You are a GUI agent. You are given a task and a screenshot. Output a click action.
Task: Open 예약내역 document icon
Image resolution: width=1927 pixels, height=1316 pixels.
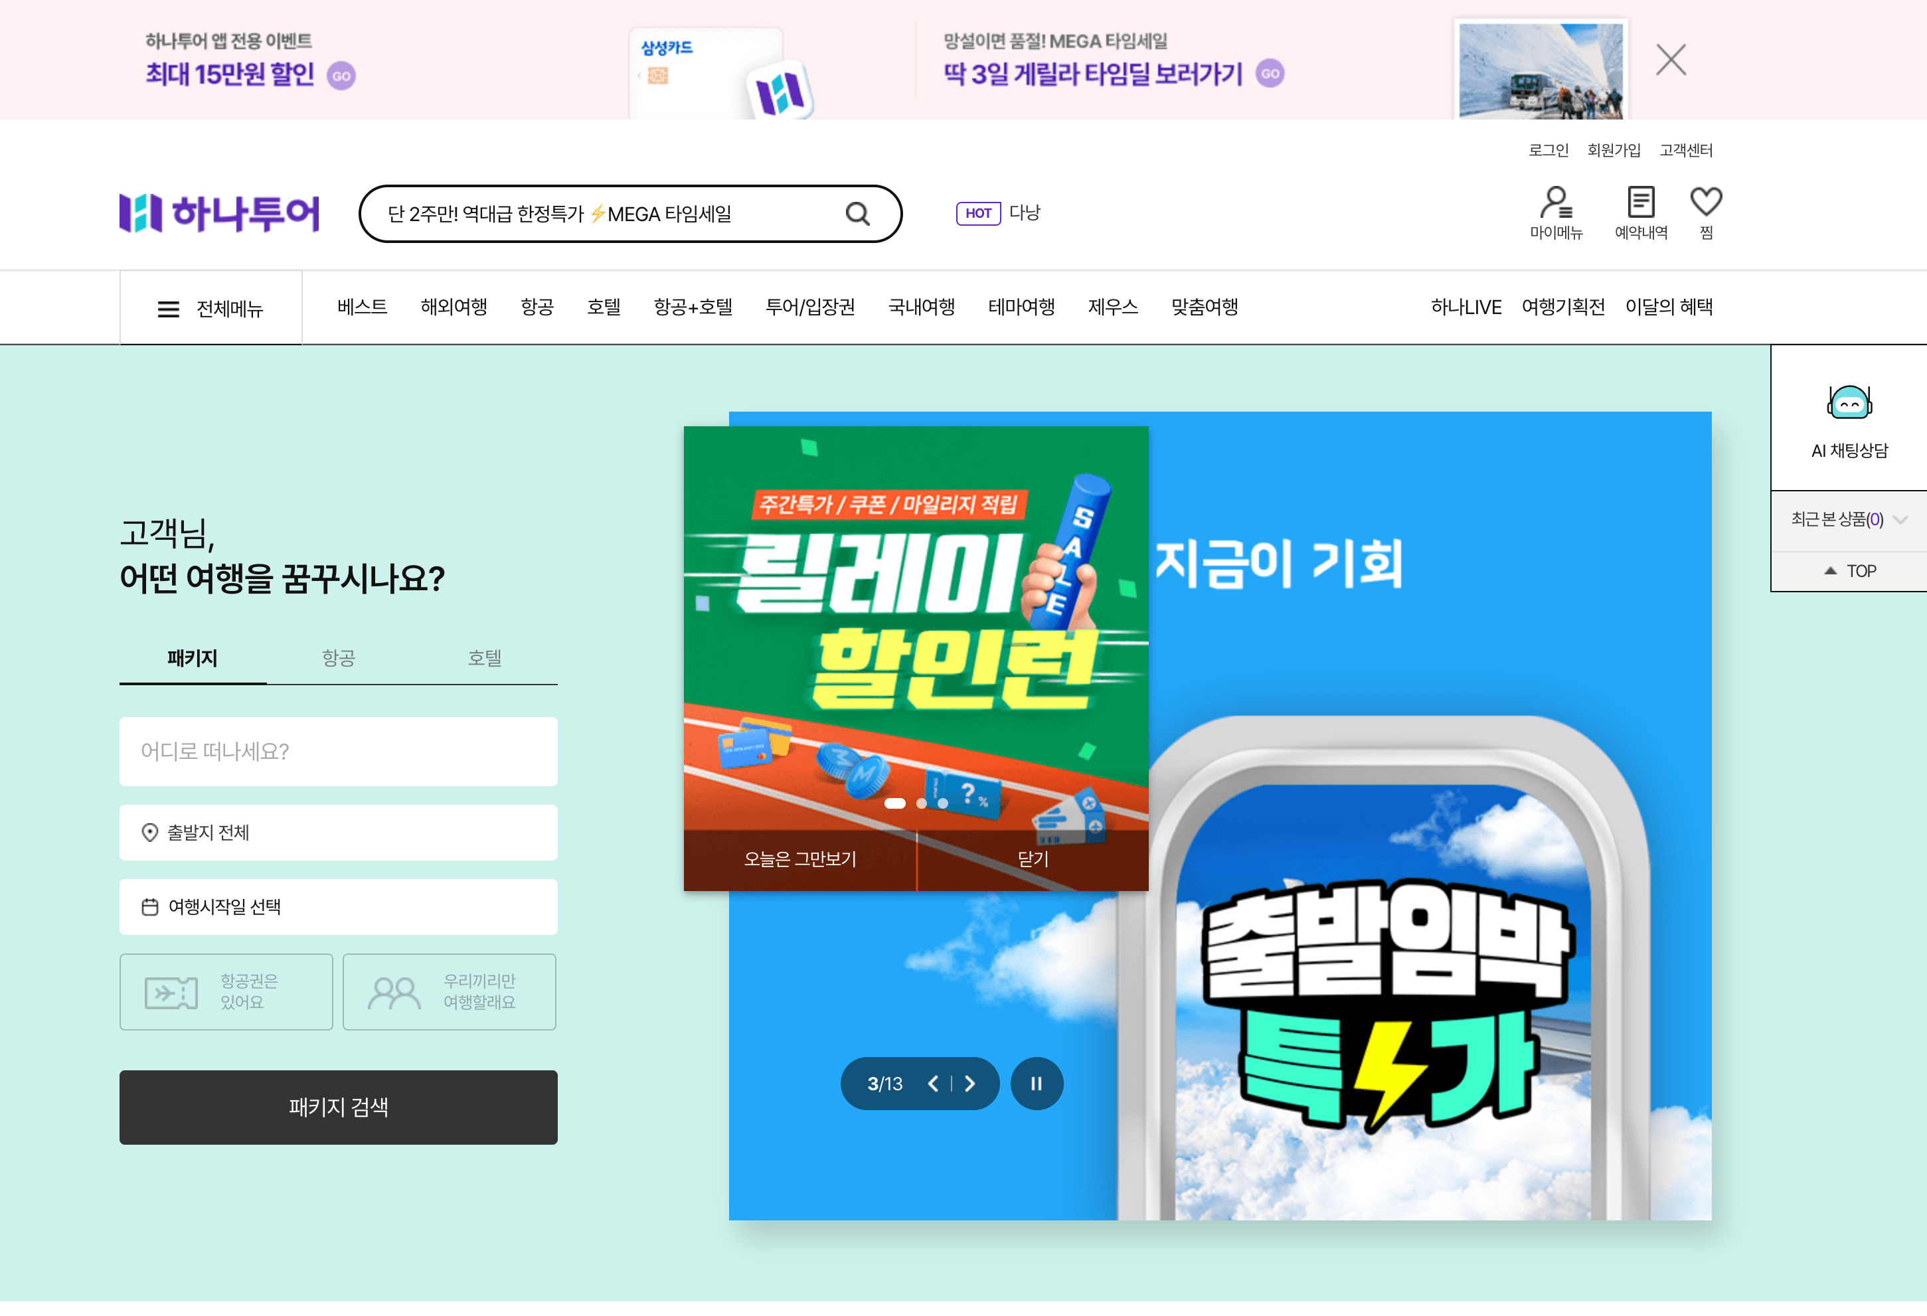[x=1640, y=203]
